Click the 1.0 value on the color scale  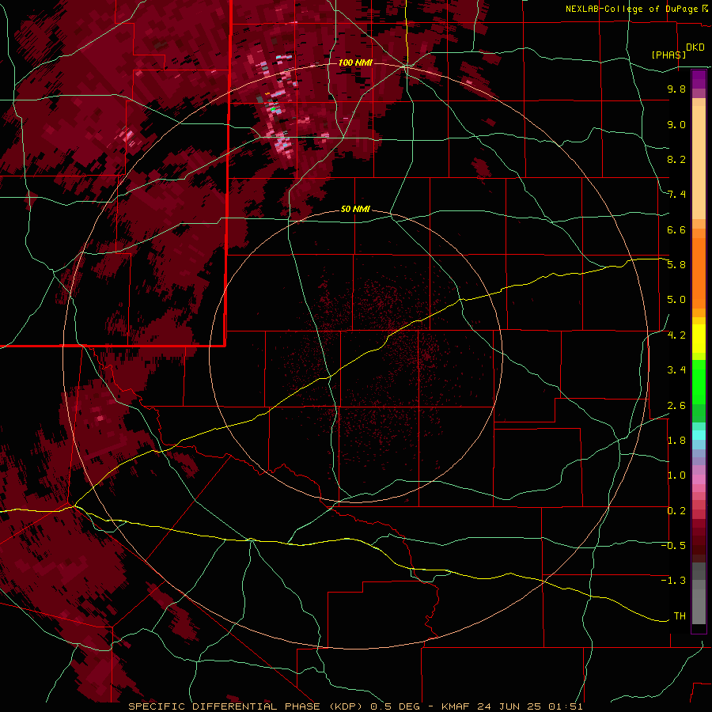click(x=676, y=475)
